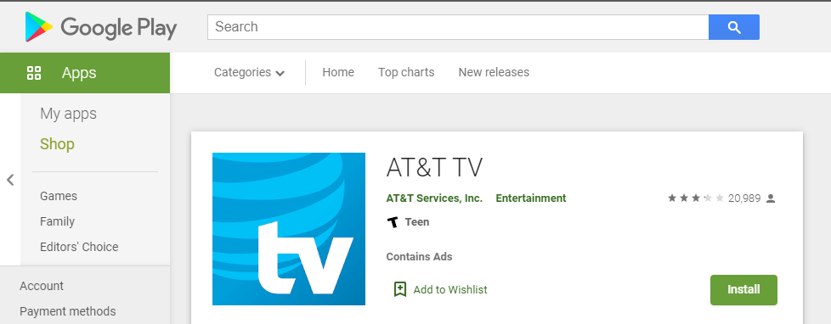The image size is (831, 324).
Task: Open Account settings link
Action: (x=42, y=286)
